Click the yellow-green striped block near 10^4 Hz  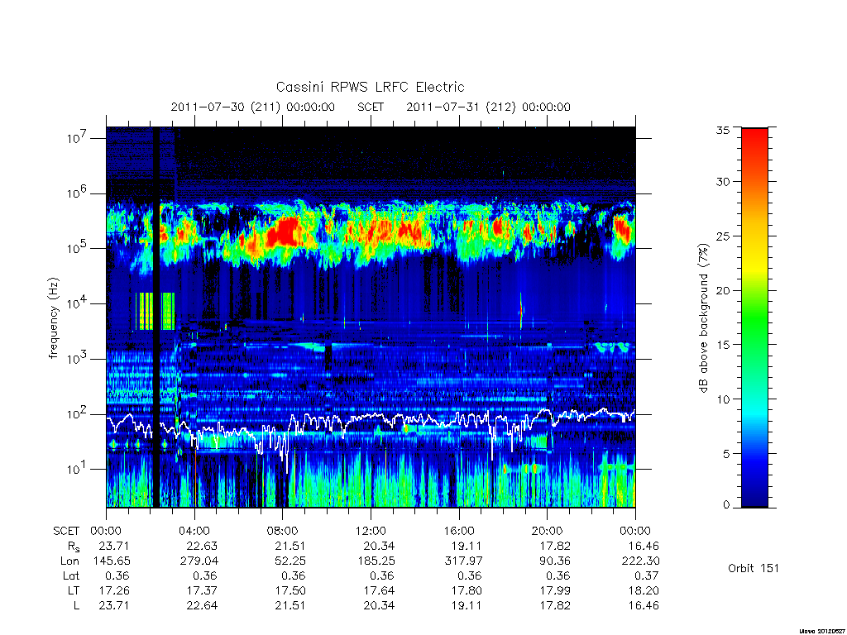point(155,311)
